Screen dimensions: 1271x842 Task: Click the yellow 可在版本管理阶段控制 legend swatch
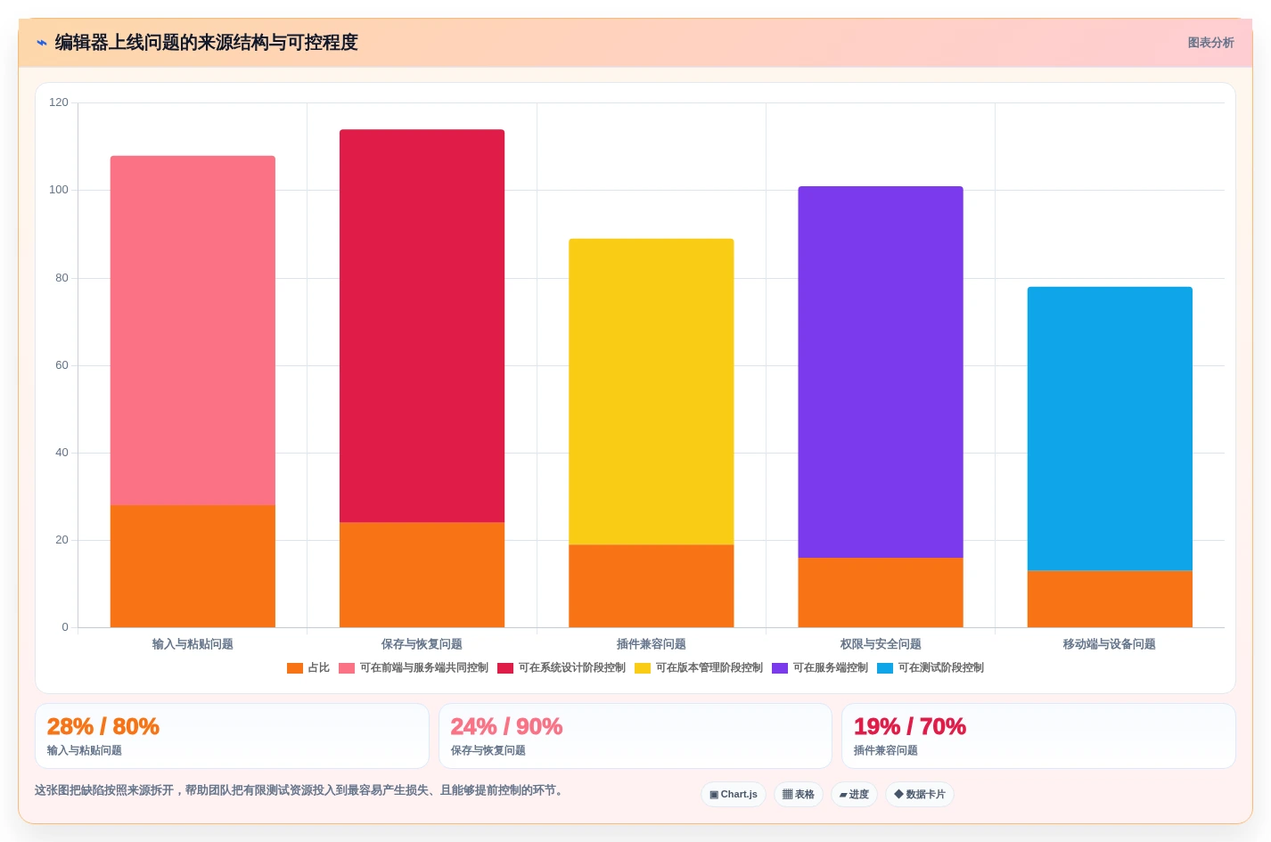click(643, 668)
